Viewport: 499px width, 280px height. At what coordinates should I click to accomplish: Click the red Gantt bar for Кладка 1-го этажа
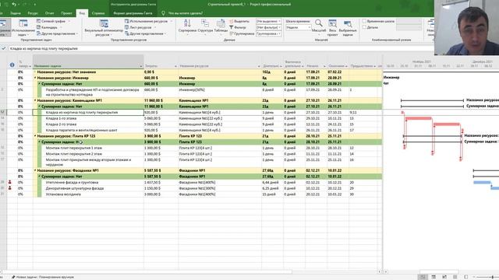pyautogui.click(x=419, y=119)
